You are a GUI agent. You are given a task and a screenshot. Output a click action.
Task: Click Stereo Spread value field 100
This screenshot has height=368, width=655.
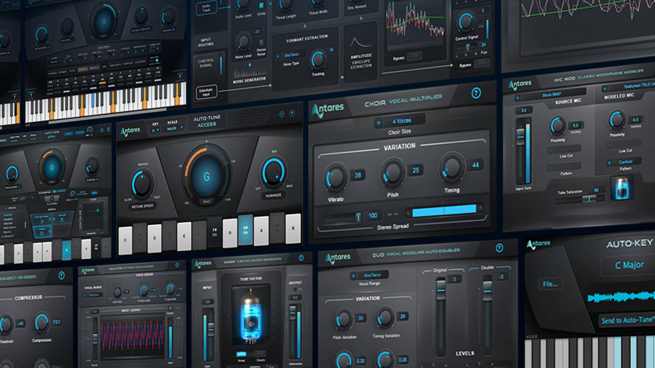373,215
